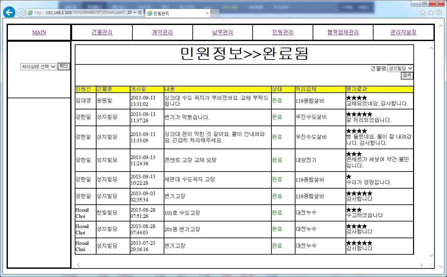Click the 민원정보>>완료됨 page heading
The width and height of the screenshot is (447, 277).
(x=244, y=54)
